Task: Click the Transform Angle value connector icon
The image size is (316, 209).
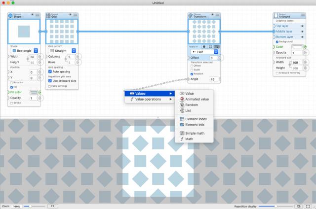Action: 220,79
